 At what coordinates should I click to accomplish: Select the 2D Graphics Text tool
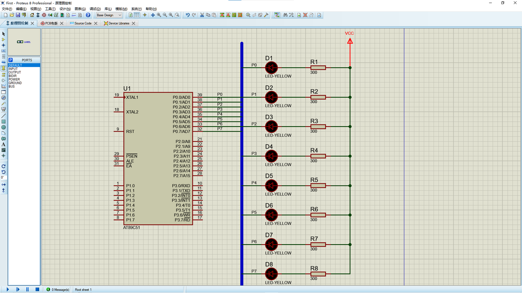[4, 144]
